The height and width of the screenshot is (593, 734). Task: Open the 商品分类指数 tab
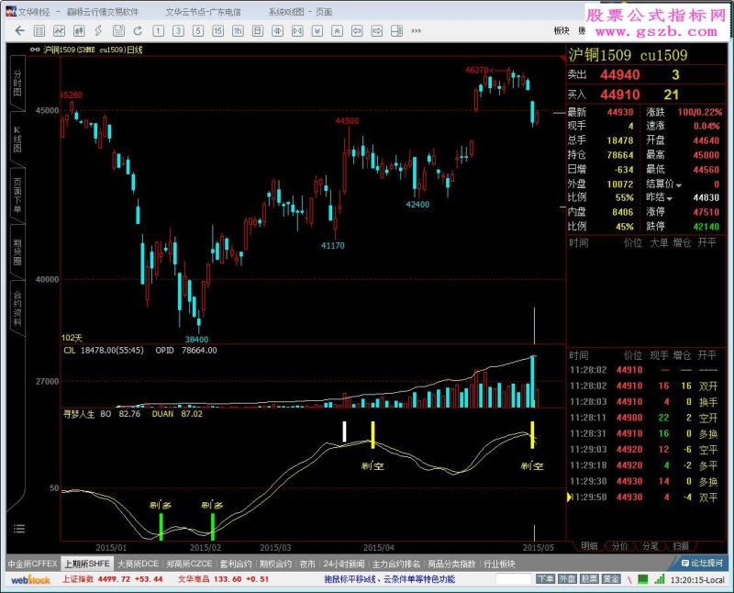pyautogui.click(x=451, y=564)
